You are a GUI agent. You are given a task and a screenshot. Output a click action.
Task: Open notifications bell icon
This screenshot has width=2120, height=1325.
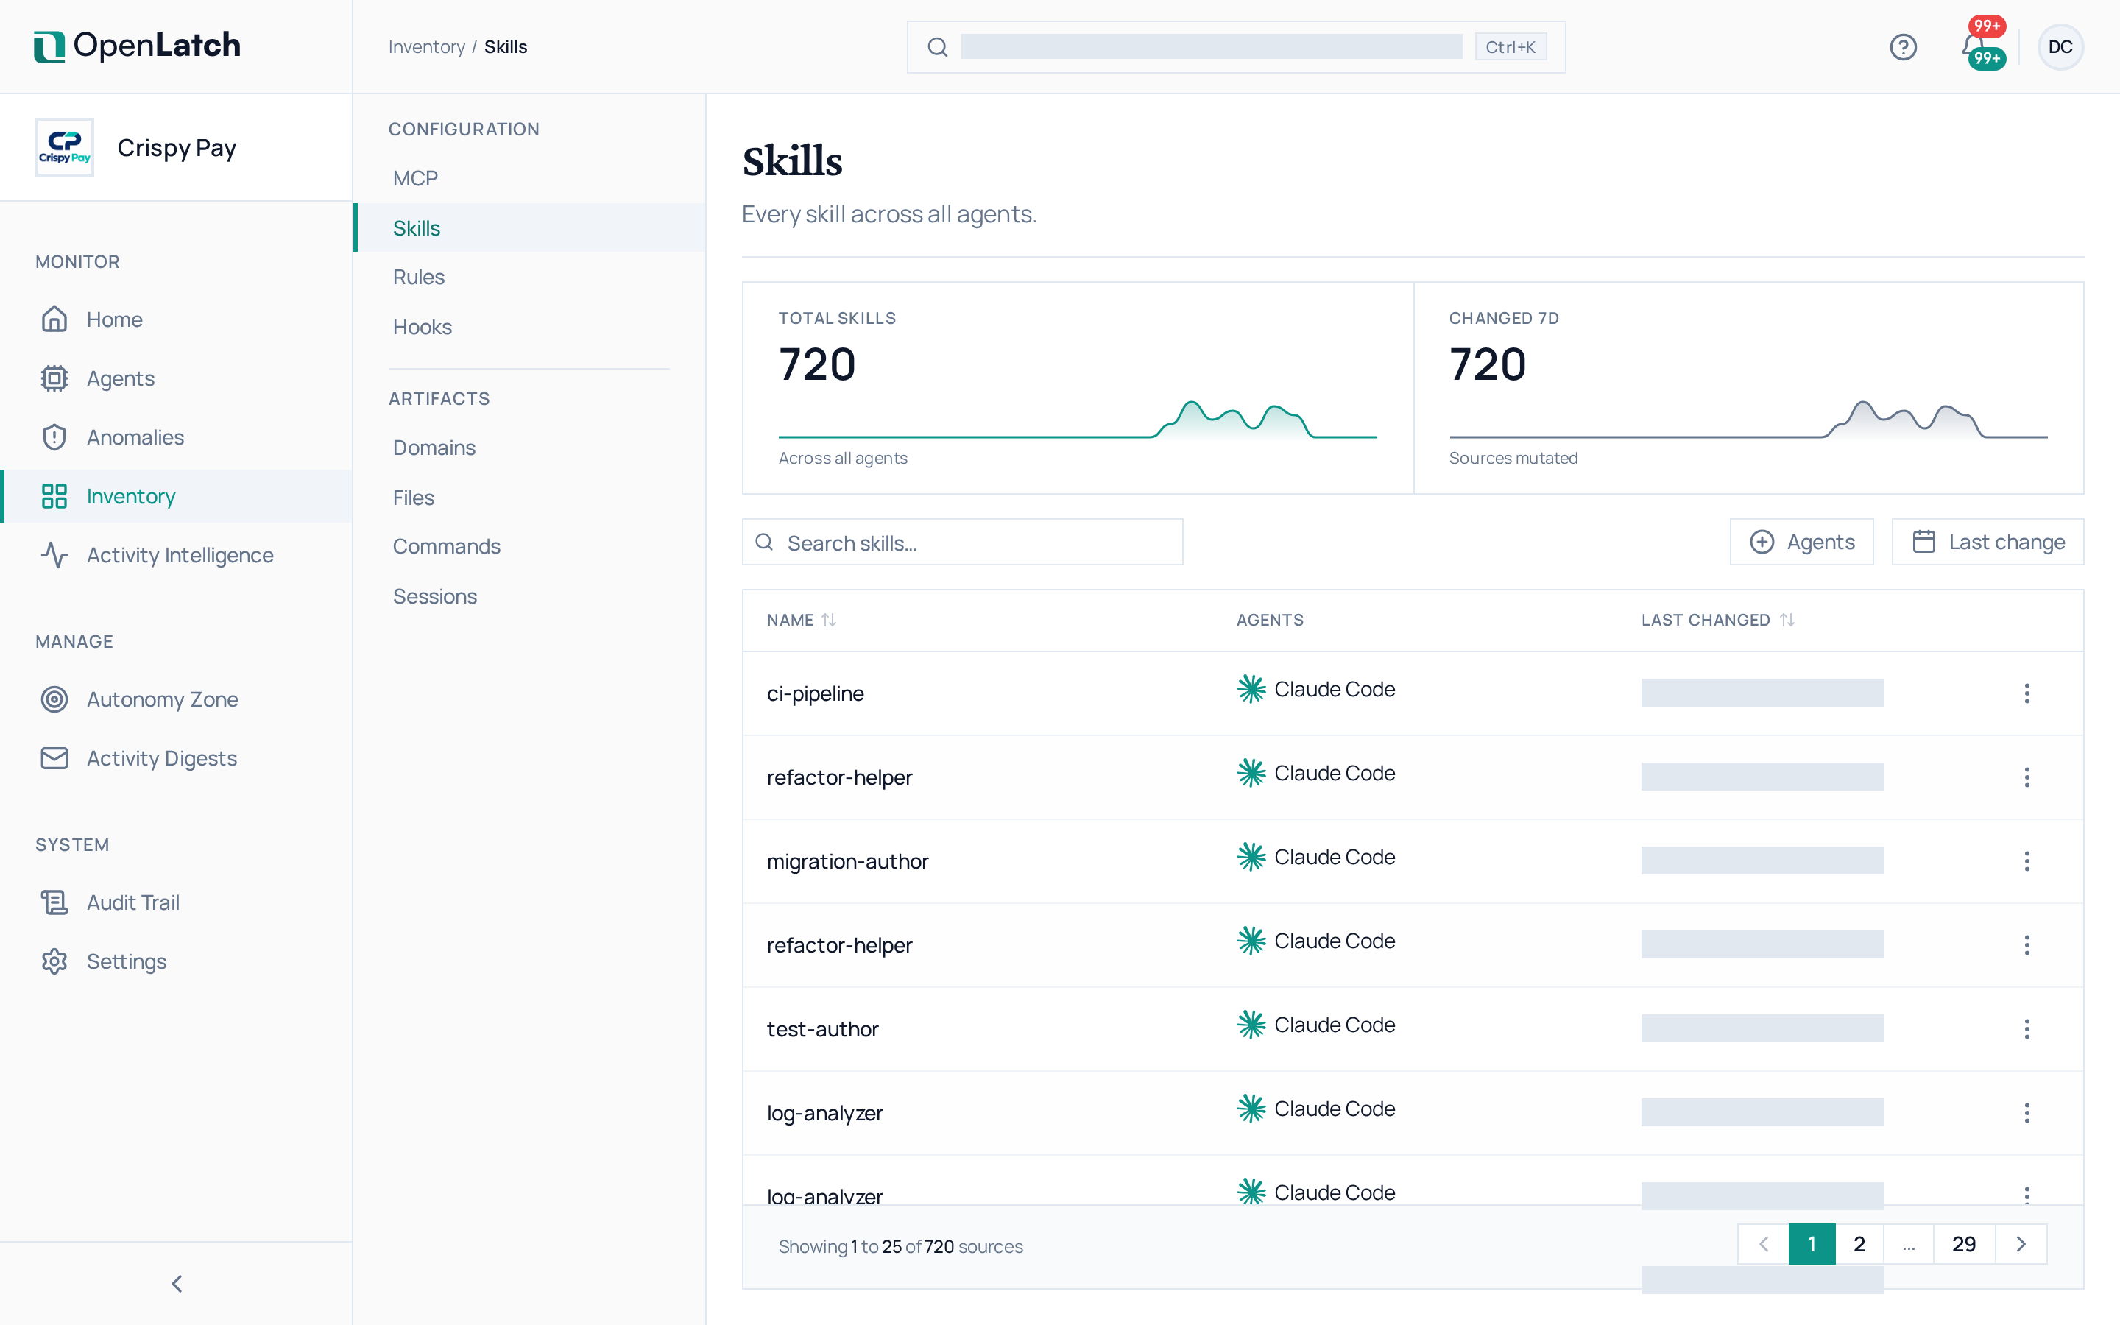(1974, 46)
